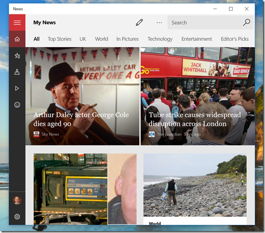The height and width of the screenshot is (233, 265).
Task: Switch to the World tab
Action: tap(101, 39)
